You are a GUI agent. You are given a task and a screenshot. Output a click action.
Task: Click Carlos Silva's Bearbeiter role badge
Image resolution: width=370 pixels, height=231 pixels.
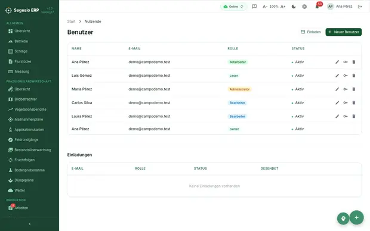click(x=238, y=103)
